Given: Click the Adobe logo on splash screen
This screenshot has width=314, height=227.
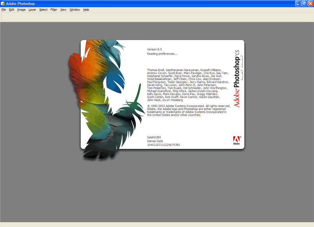Looking at the screenshot, I should (237, 140).
